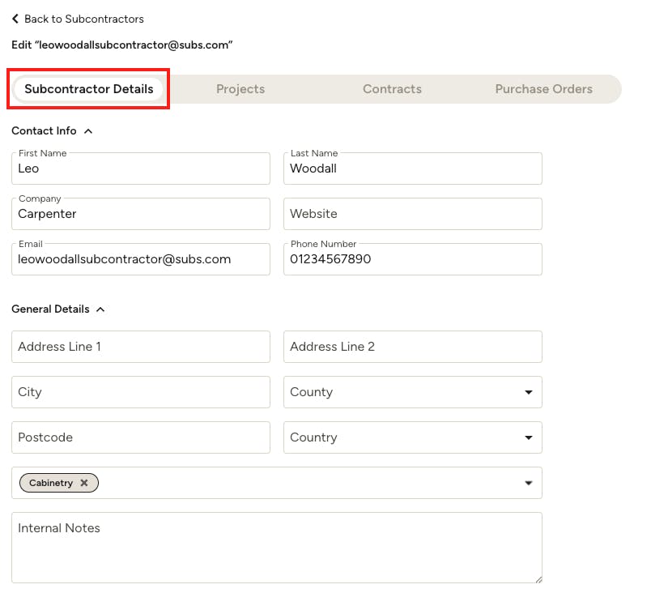
Task: Click the Website field
Action: pyautogui.click(x=412, y=214)
